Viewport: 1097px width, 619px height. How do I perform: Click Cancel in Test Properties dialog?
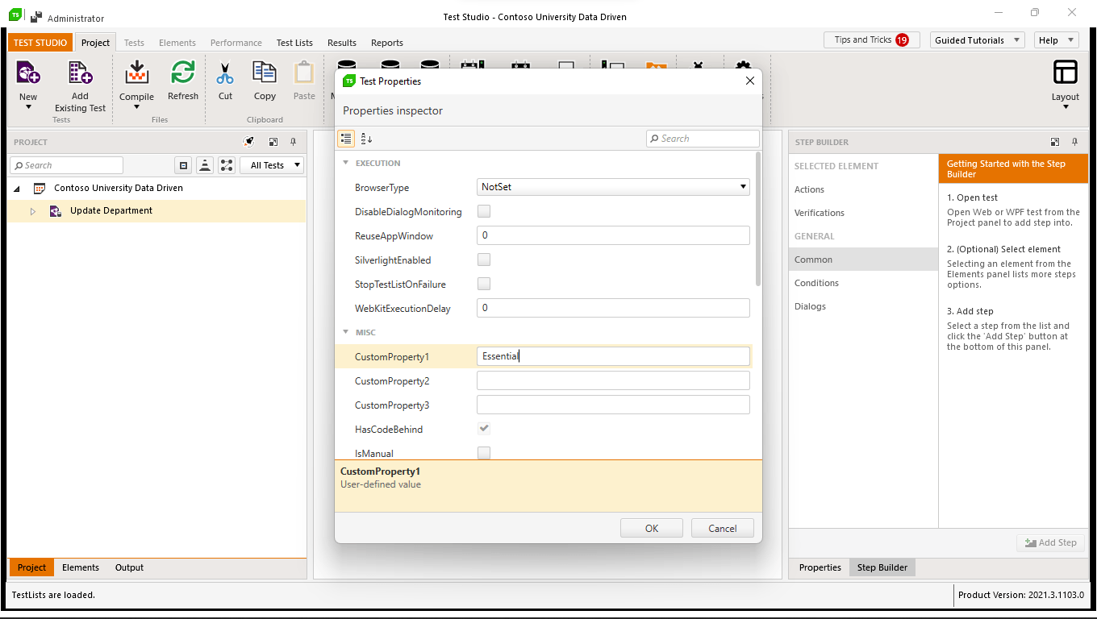point(723,528)
